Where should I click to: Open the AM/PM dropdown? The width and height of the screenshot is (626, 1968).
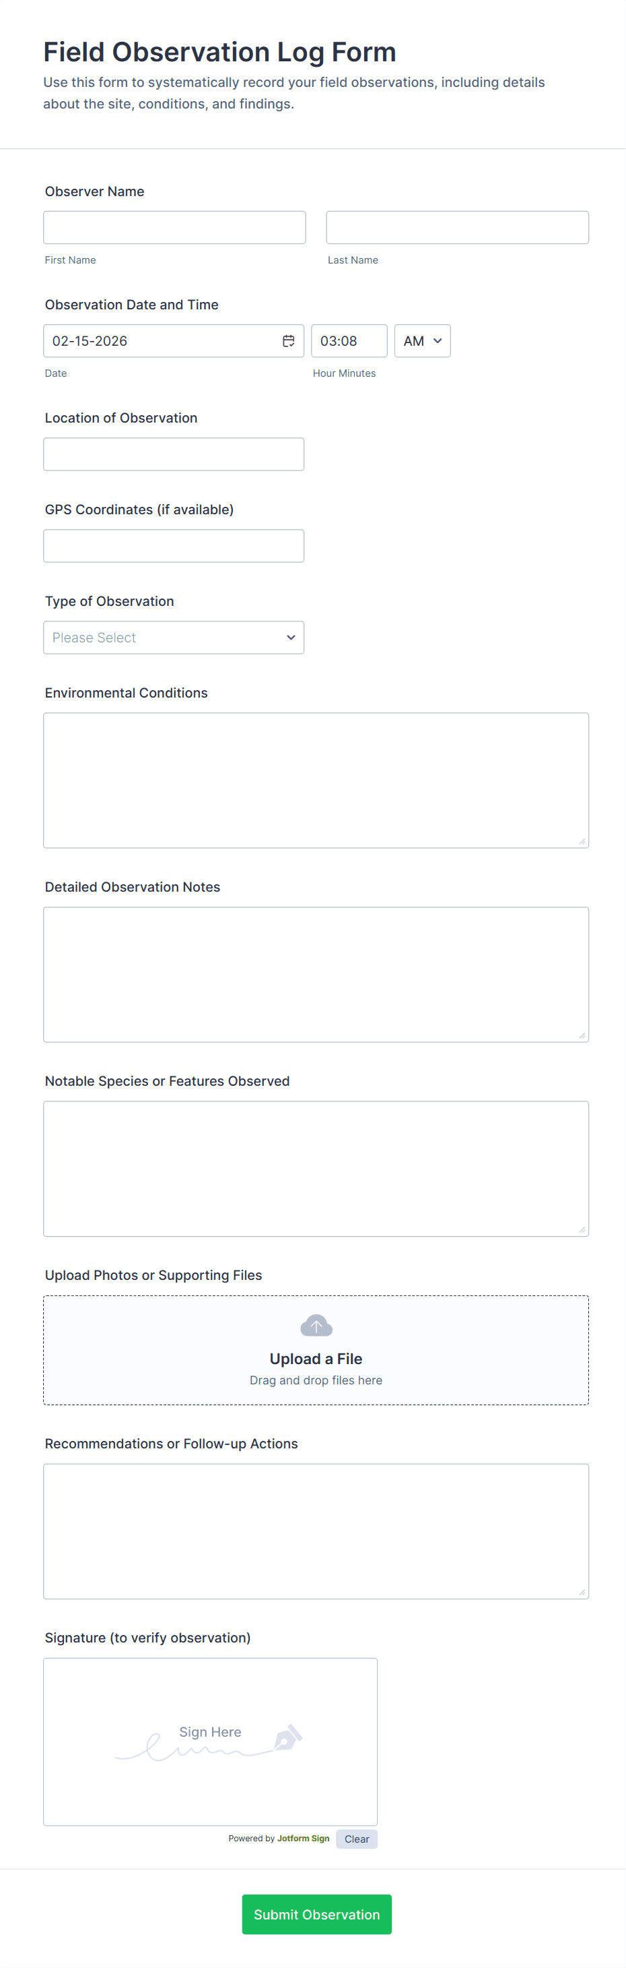422,341
